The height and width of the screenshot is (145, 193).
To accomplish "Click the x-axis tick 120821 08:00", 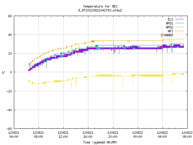I will tap(38, 135).
